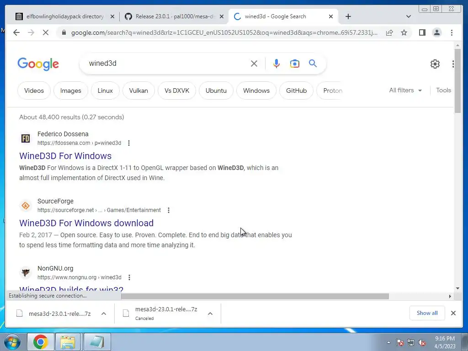Click the muted volume tray icon
This screenshot has height=351, width=468.
pyautogui.click(x=422, y=343)
